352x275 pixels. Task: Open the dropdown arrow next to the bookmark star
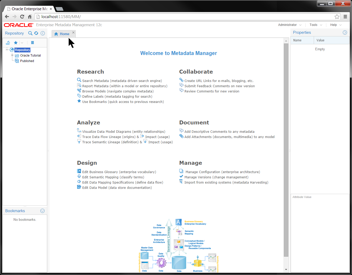22,43
